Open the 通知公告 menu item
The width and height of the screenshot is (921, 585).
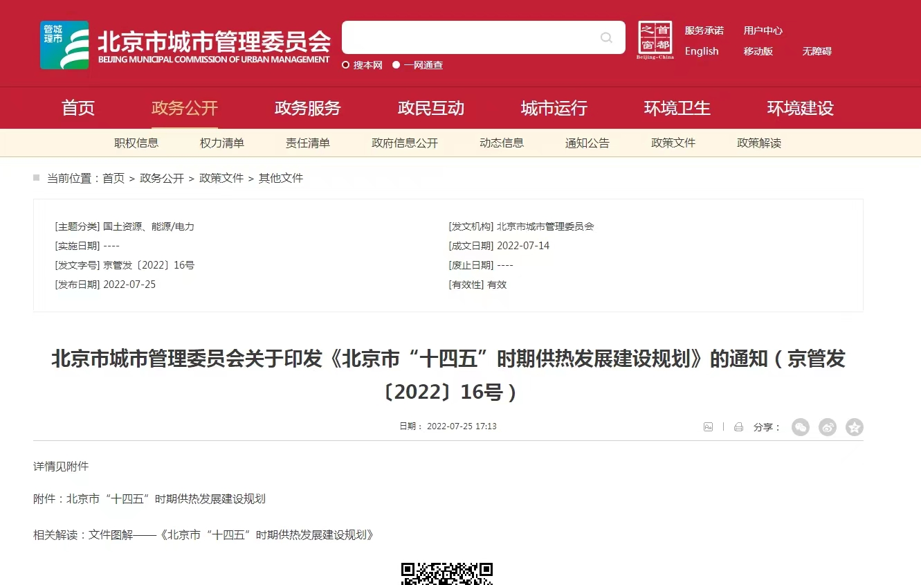point(587,143)
